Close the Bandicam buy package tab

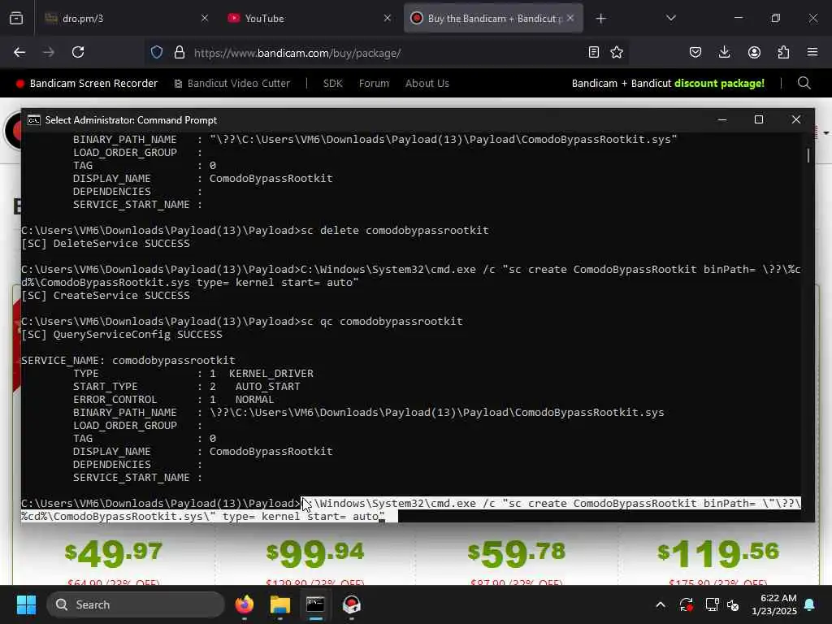(x=570, y=19)
